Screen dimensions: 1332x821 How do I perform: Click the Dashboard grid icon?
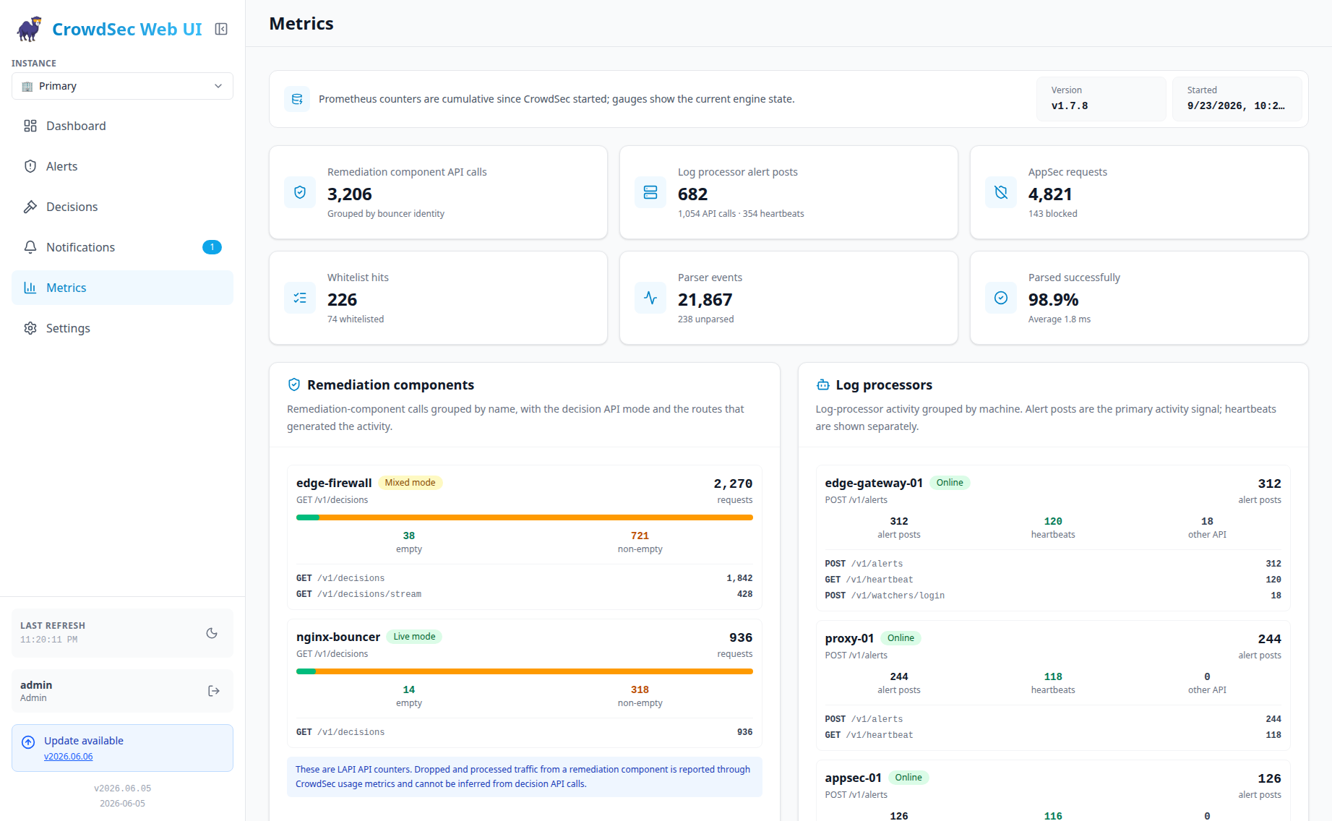pyautogui.click(x=30, y=126)
